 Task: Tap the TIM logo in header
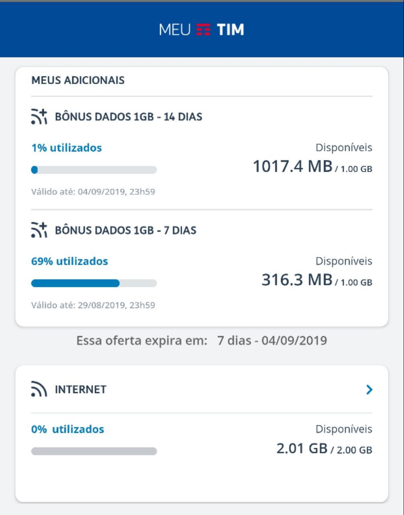point(220,30)
